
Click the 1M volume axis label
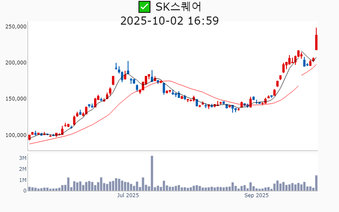coord(23,180)
